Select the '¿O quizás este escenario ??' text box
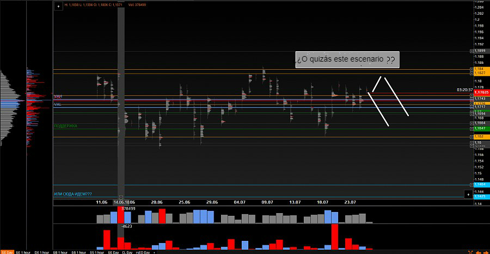This screenshot has width=490, height=254. pos(347,59)
